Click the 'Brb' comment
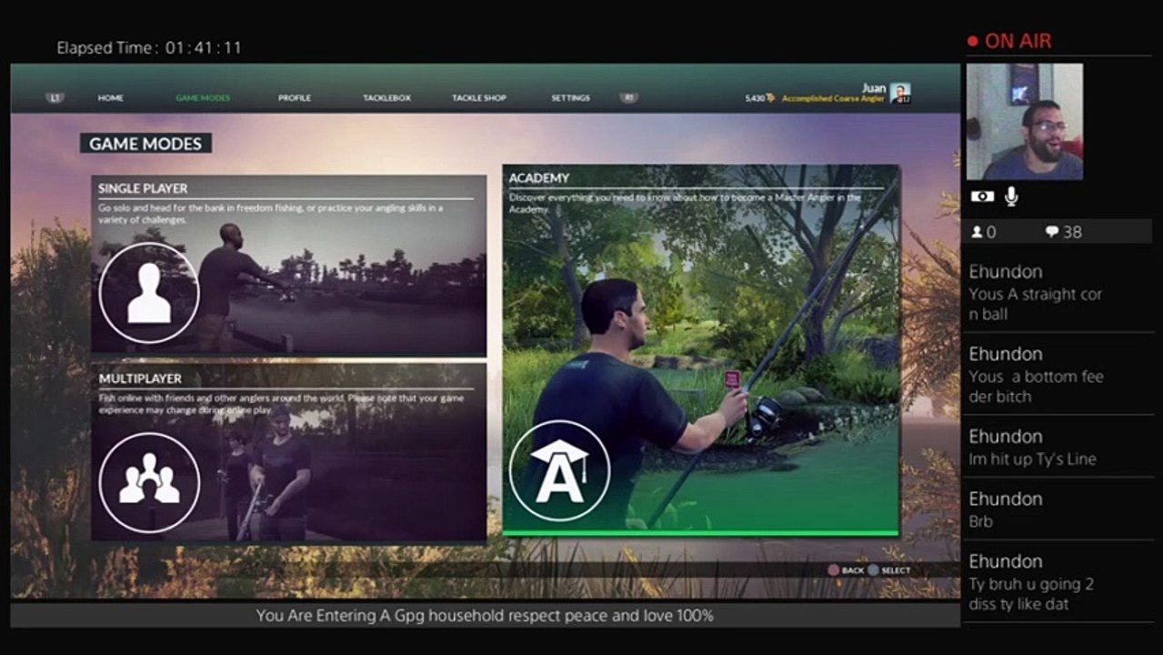The image size is (1163, 655). 980,522
